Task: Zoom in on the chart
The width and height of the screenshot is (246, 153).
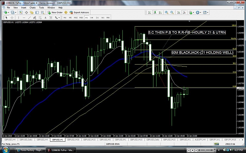Action: [166, 13]
